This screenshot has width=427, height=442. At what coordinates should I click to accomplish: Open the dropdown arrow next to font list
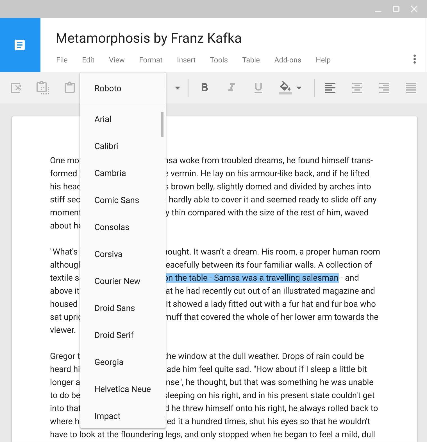177,88
